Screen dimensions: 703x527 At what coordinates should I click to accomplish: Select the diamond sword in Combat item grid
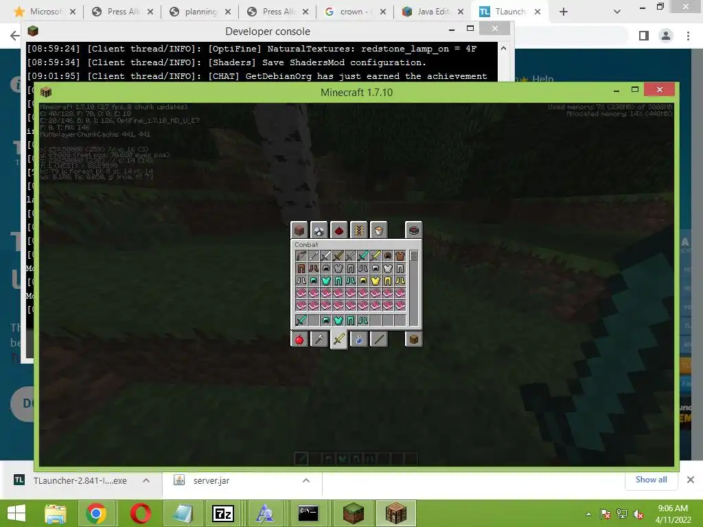click(362, 256)
